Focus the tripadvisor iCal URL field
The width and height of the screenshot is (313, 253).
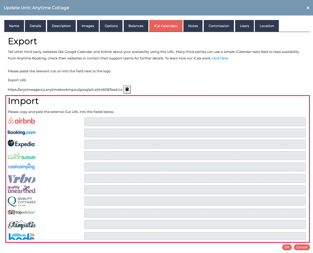195,213
